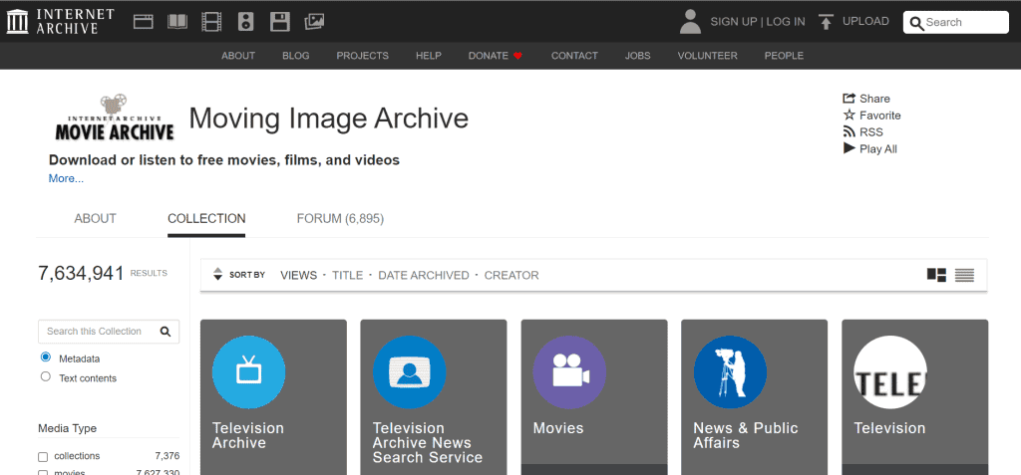Click the SIGN UP link
Screen dimensions: 1021x475
pos(733,22)
